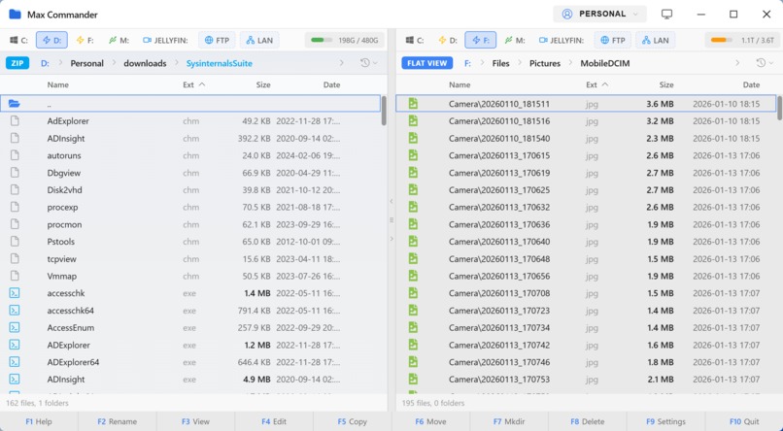The height and width of the screenshot is (431, 783).
Task: Click F3 View function button
Action: (x=195, y=421)
